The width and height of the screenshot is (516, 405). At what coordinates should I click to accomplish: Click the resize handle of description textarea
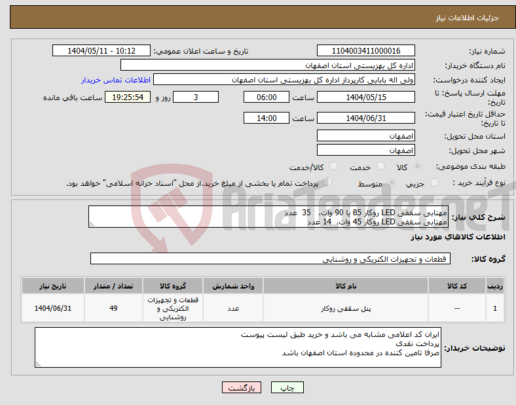(x=92, y=224)
